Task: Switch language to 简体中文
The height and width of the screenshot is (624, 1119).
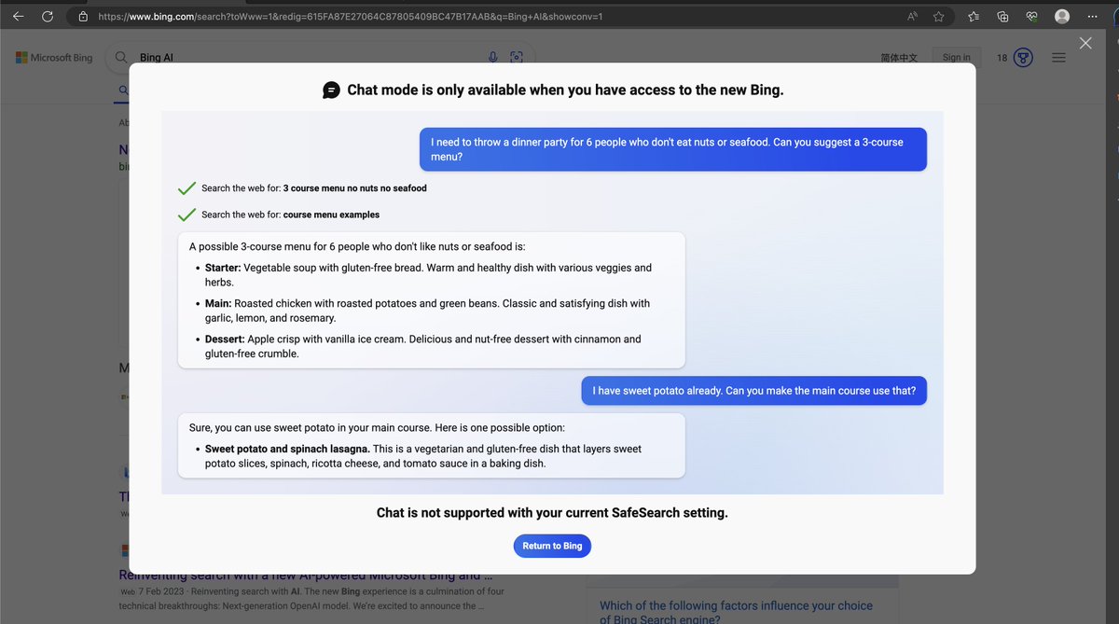Action: 899,58
